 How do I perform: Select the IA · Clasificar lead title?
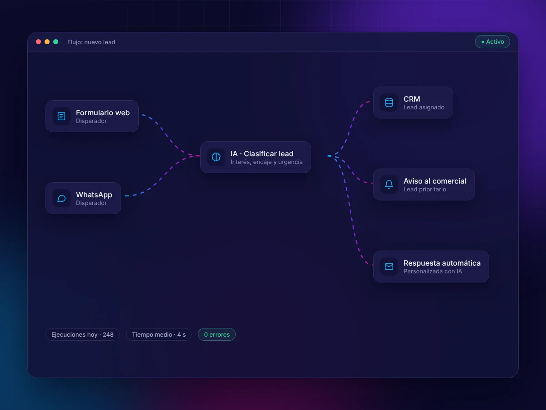(262, 154)
